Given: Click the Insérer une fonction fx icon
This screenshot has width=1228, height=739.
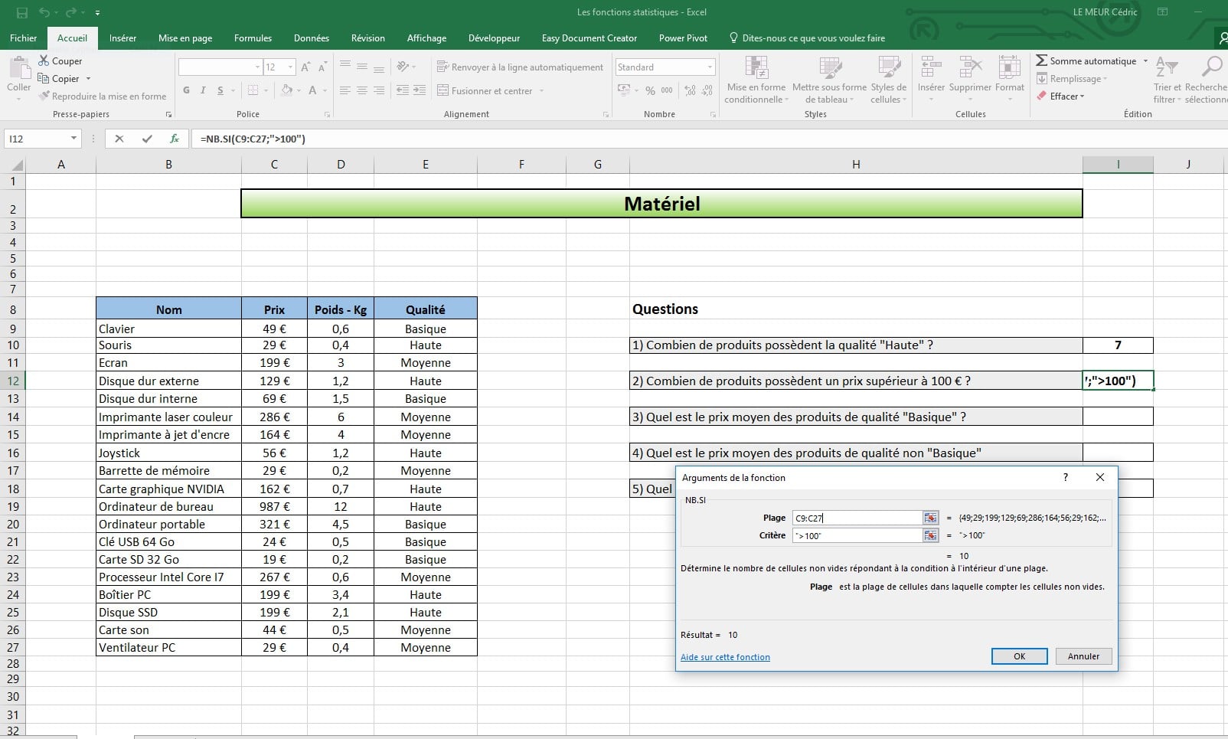Looking at the screenshot, I should click(175, 139).
